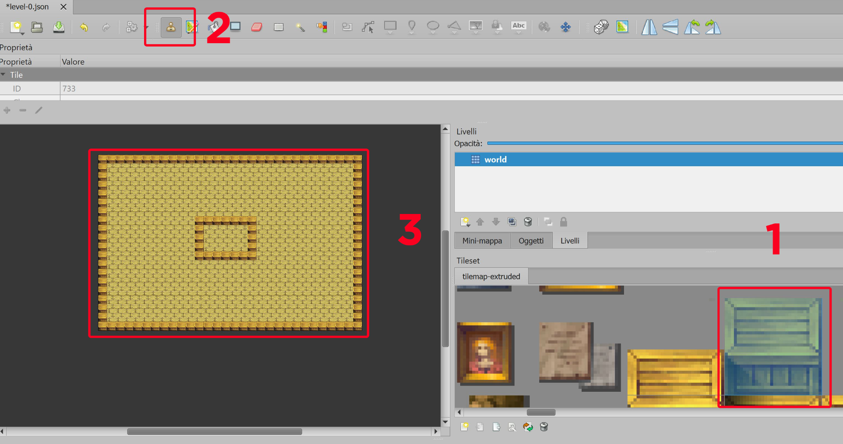The image size is (843, 444).
Task: Select the Edit Polygons tool
Action: (368, 27)
